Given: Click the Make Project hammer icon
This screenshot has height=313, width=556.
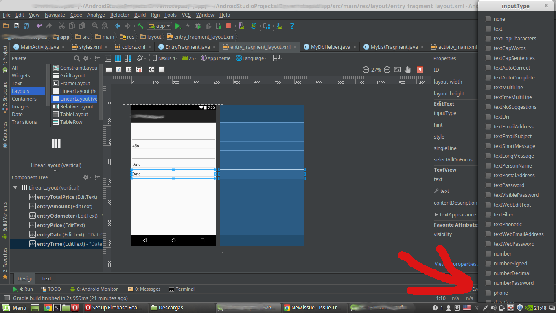Looking at the screenshot, I should pyautogui.click(x=140, y=26).
